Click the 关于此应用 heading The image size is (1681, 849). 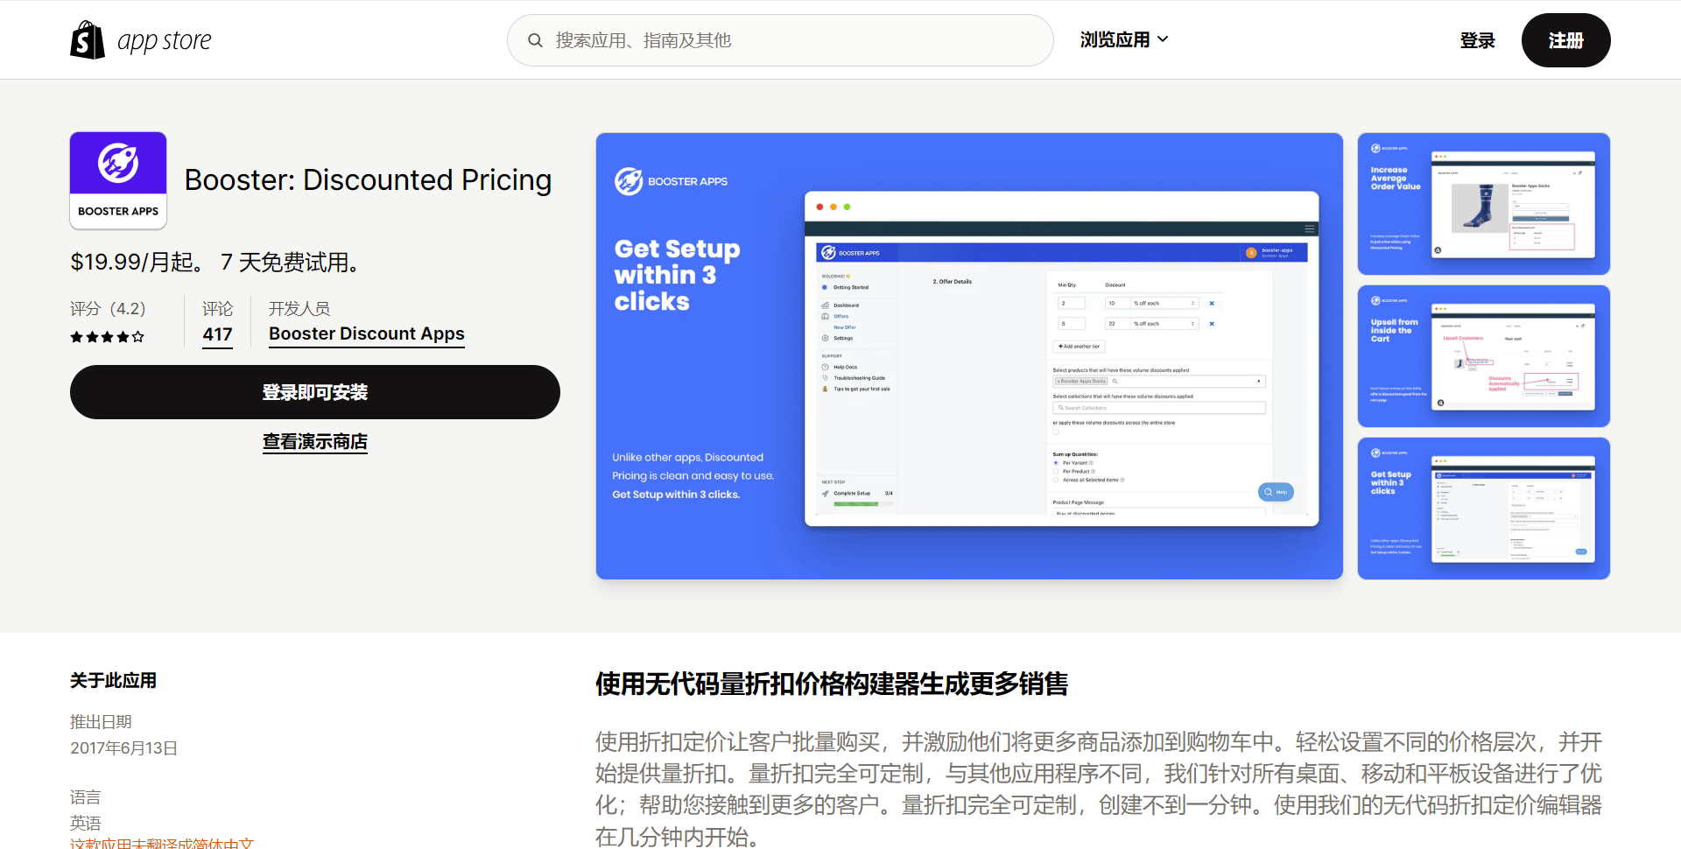[x=114, y=681]
